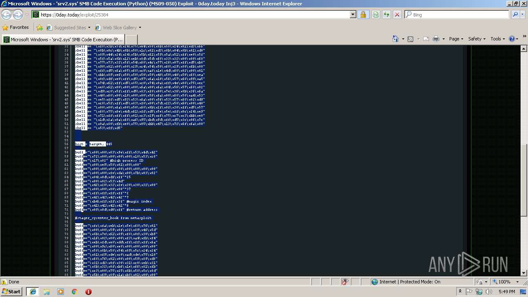Open Windows Explorer folder taskbar icon

coord(47,292)
